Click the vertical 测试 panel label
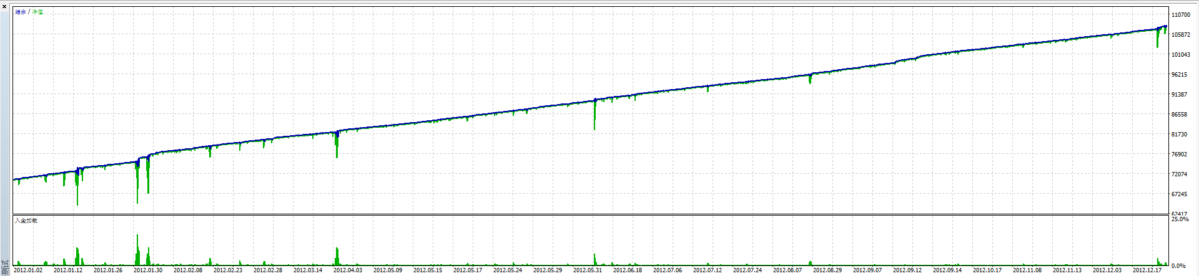The width and height of the screenshot is (1199, 276). click(5, 269)
